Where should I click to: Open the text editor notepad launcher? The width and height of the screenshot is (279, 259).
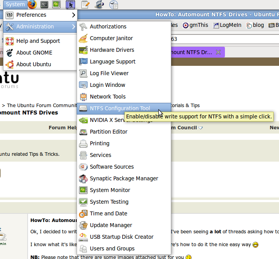(85, 4)
